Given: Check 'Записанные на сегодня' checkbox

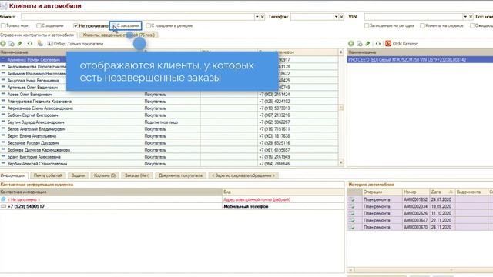Looking at the screenshot, I should pos(367,25).
